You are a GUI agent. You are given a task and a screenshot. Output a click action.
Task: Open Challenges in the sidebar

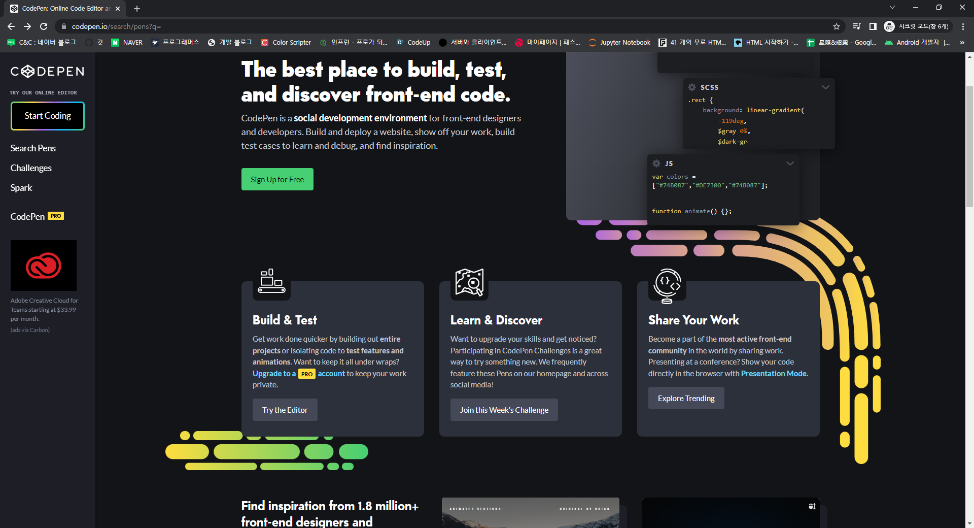pos(31,168)
